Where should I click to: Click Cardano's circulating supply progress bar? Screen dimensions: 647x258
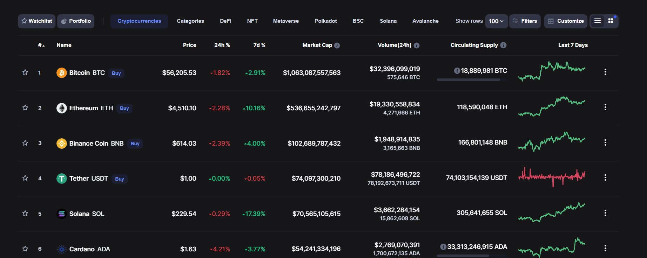tap(472, 256)
